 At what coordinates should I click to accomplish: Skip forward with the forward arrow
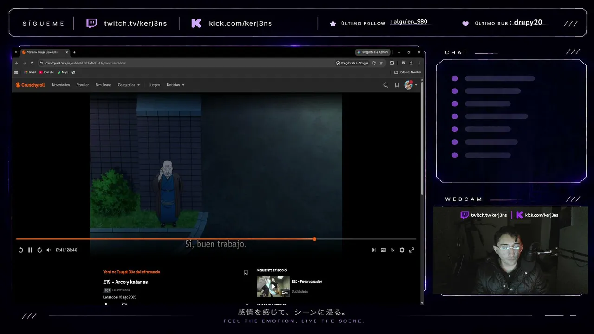pos(39,250)
